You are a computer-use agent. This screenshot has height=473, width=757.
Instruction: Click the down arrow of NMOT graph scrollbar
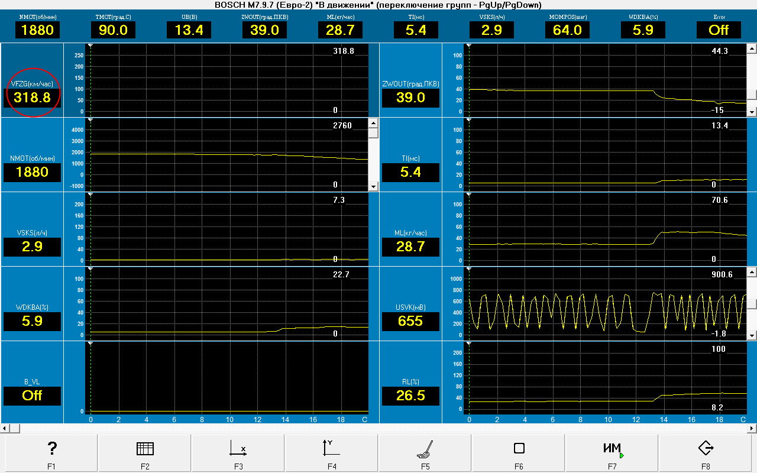point(373,186)
